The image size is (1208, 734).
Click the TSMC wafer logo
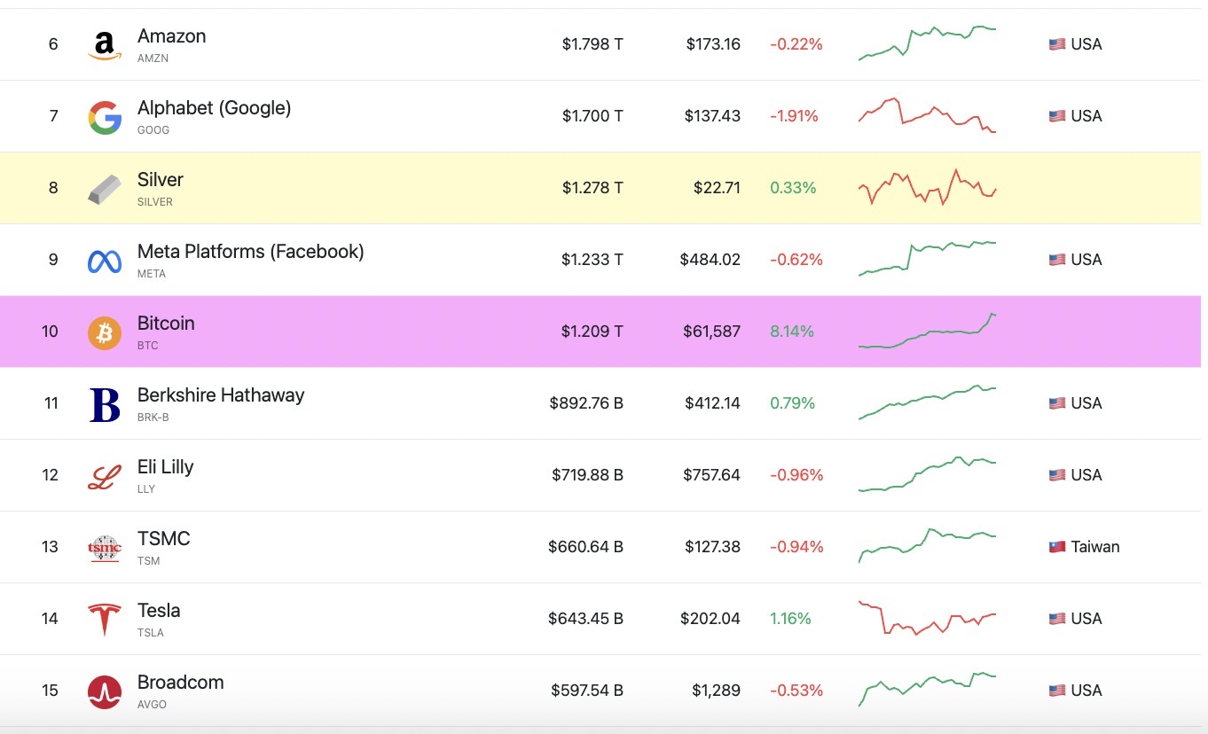coord(105,548)
